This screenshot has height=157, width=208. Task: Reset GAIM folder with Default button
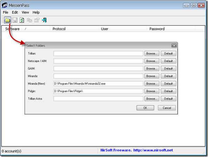[168, 68]
